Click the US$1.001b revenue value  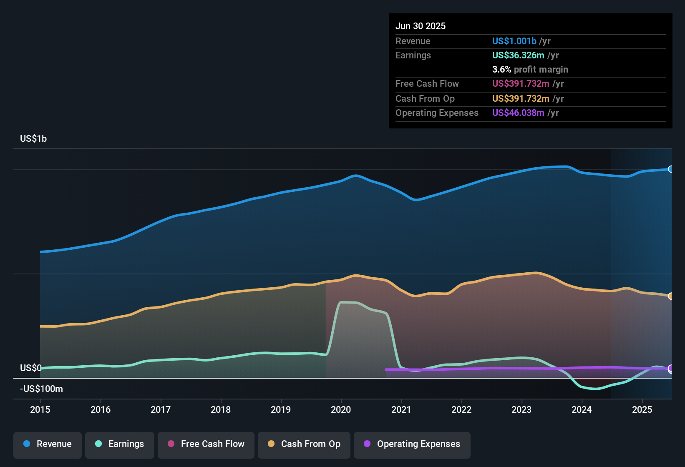(514, 41)
